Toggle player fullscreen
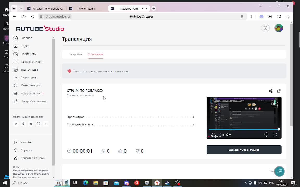 (275, 135)
